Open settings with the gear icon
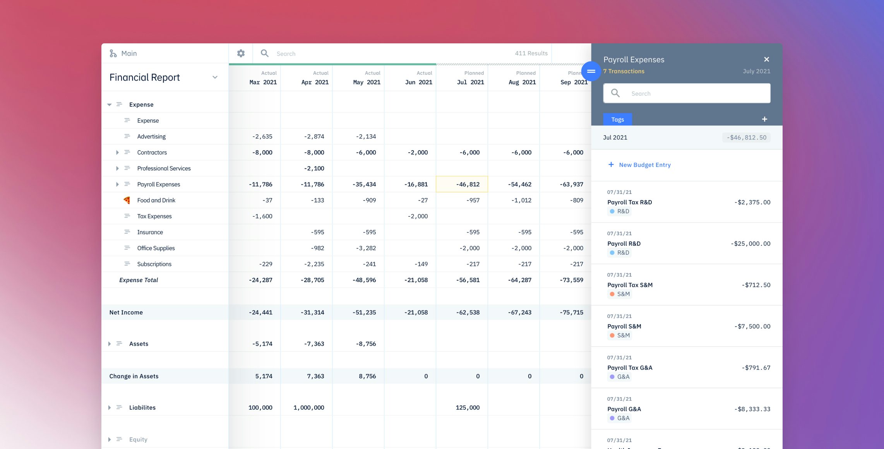This screenshot has height=449, width=884. pyautogui.click(x=241, y=53)
